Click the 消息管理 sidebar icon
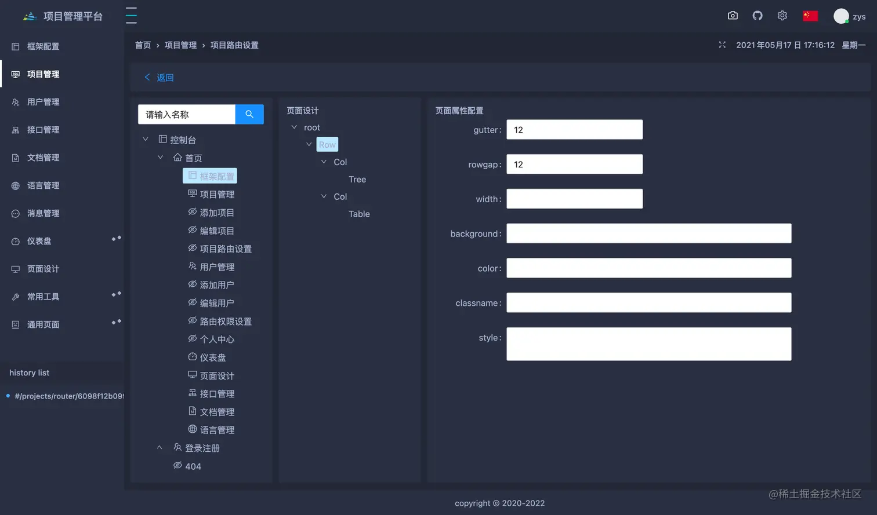The height and width of the screenshot is (515, 877). [16, 213]
